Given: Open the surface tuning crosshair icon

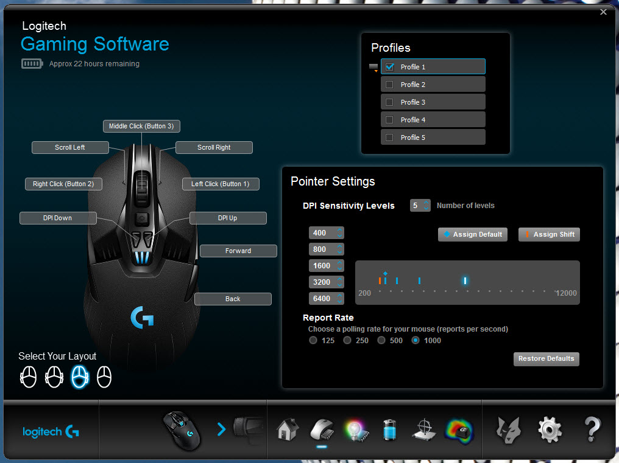Looking at the screenshot, I should click(425, 430).
